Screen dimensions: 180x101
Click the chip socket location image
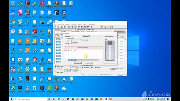[110, 50]
